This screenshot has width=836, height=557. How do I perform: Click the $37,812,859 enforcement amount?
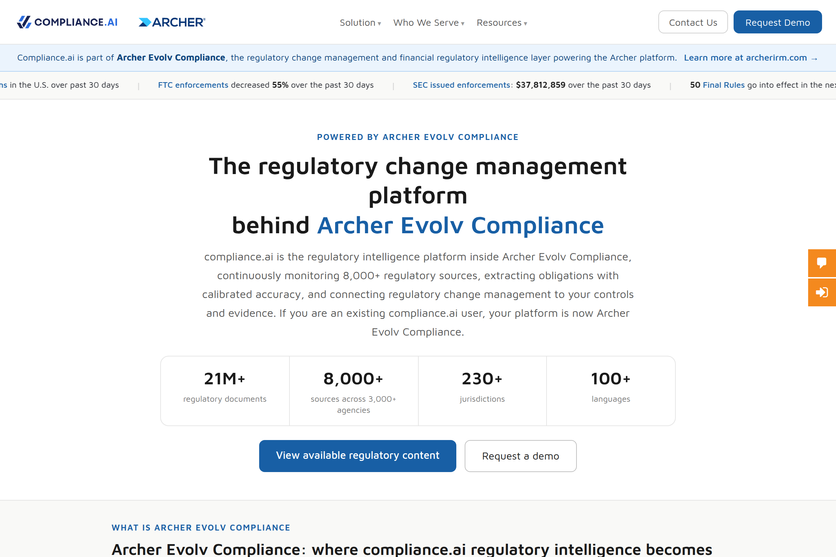click(541, 85)
